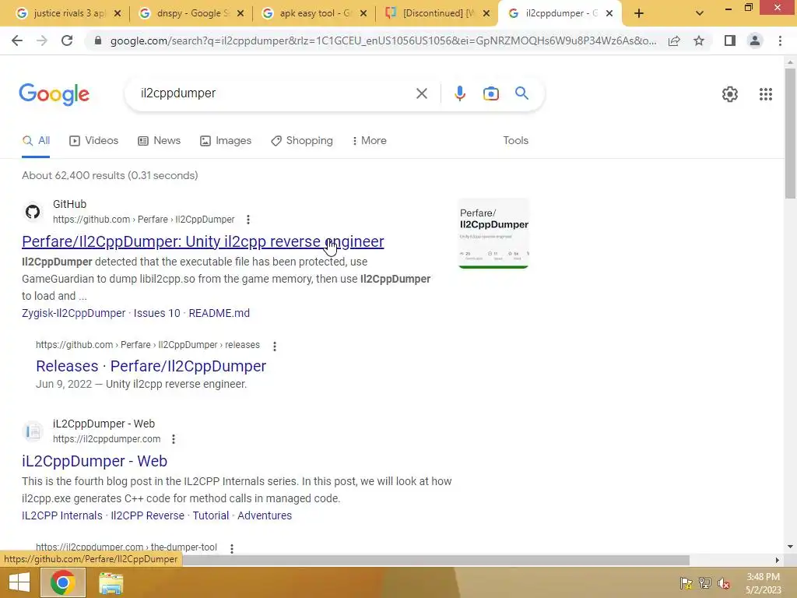Open the Issues 10 sitelink

click(156, 313)
